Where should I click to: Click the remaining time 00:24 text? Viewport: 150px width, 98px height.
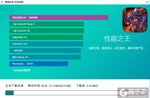click(x=37, y=86)
